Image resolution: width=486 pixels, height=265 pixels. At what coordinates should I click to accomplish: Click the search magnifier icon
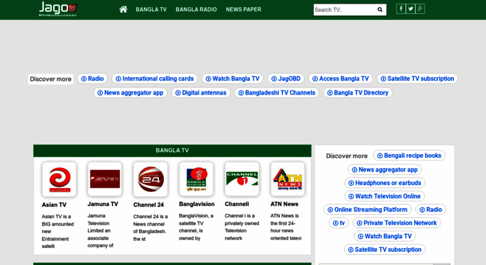point(380,9)
